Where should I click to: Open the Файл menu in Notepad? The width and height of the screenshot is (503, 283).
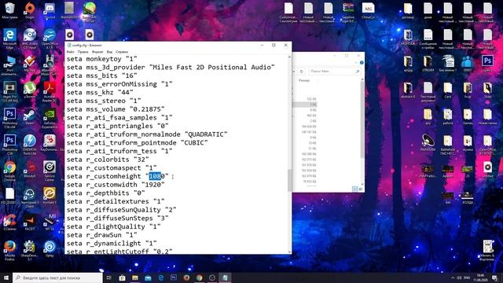click(x=70, y=52)
